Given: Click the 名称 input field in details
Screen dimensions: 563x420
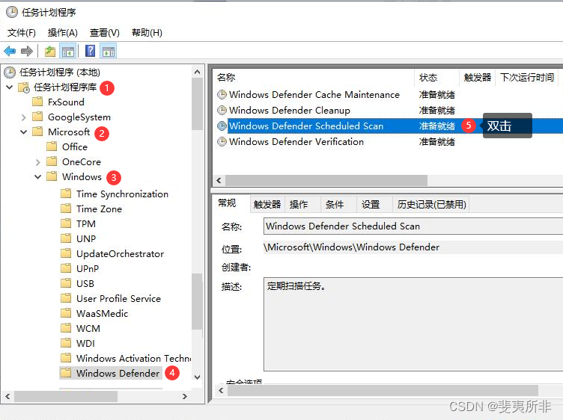Looking at the screenshot, I should tap(413, 226).
